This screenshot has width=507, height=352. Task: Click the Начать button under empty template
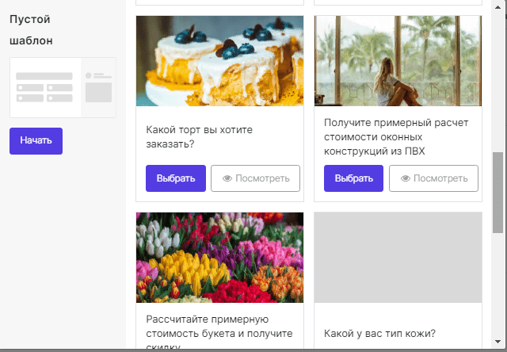(x=36, y=141)
